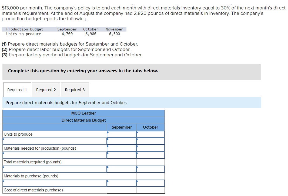Select September cell for Units to produce
The image size is (288, 196).
pos(122,134)
